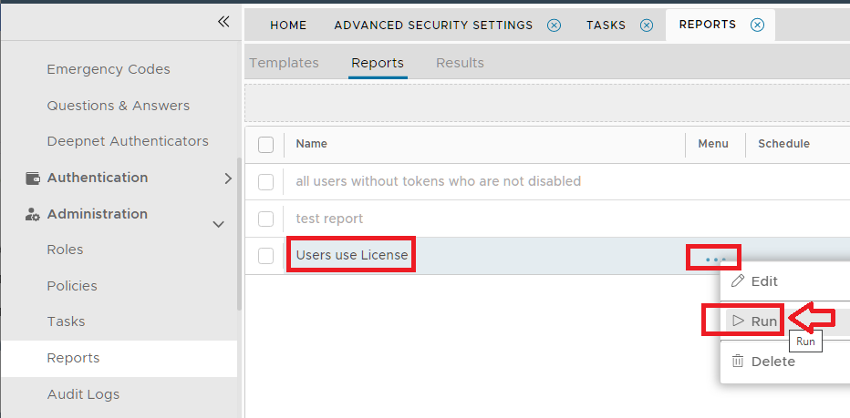850x418 pixels.
Task: Check the box for test report
Action: [x=265, y=219]
